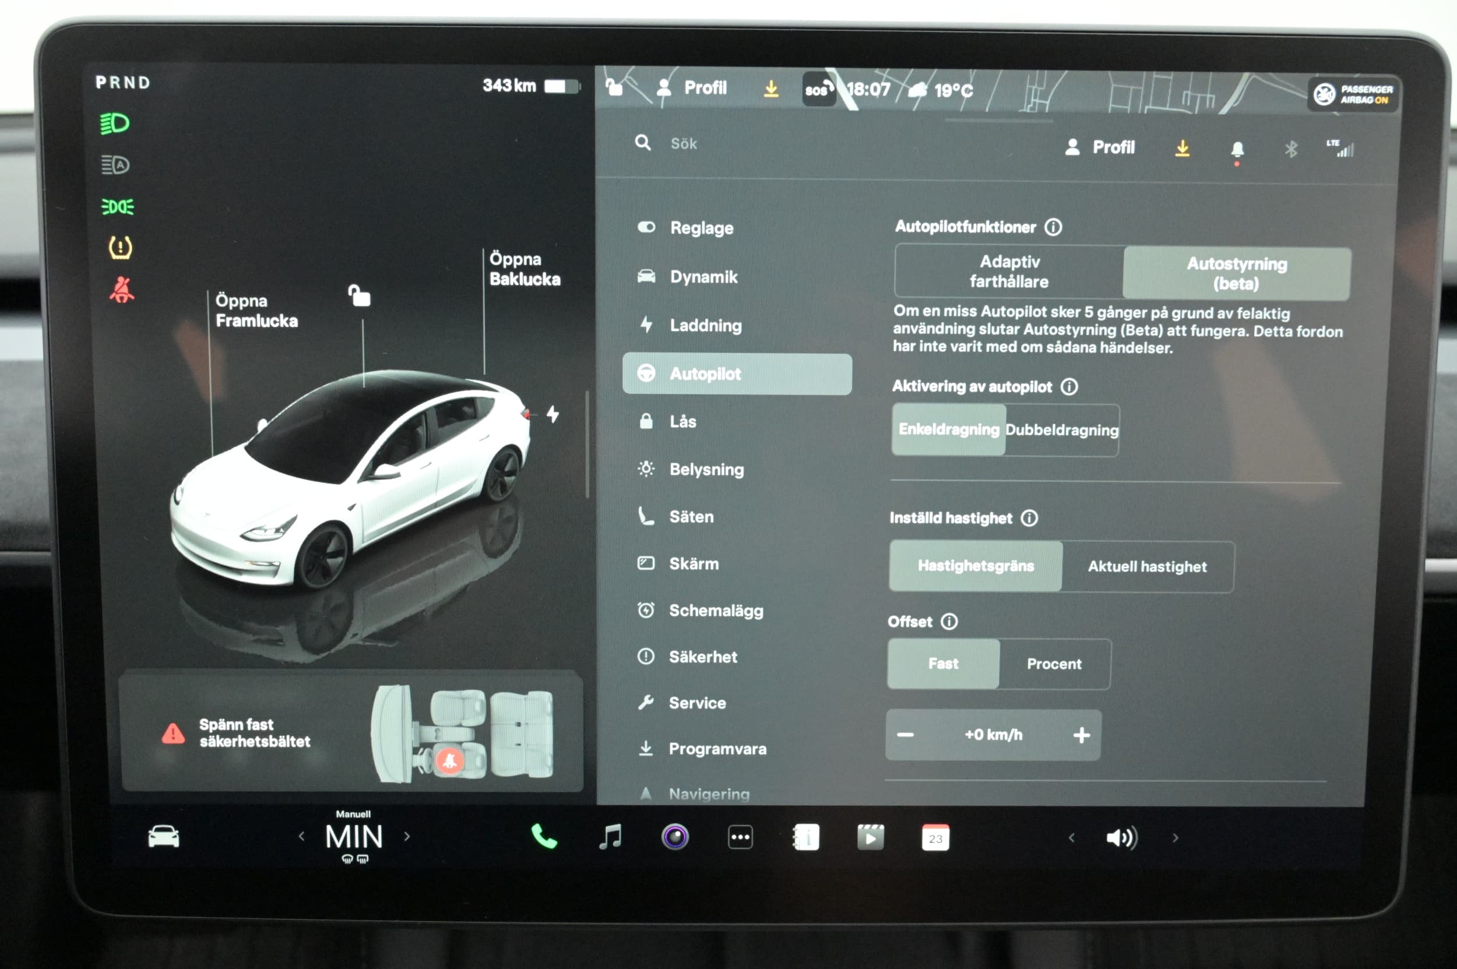Viewport: 1457px width, 969px height.
Task: Increase speed offset with plus
Action: click(x=1082, y=735)
